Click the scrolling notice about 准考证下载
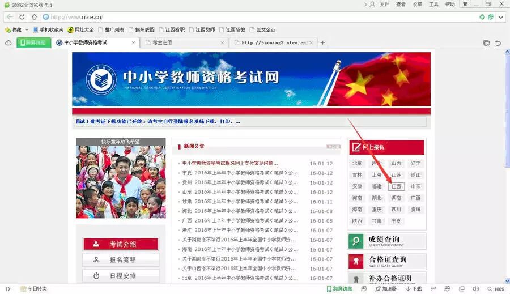 pos(158,122)
